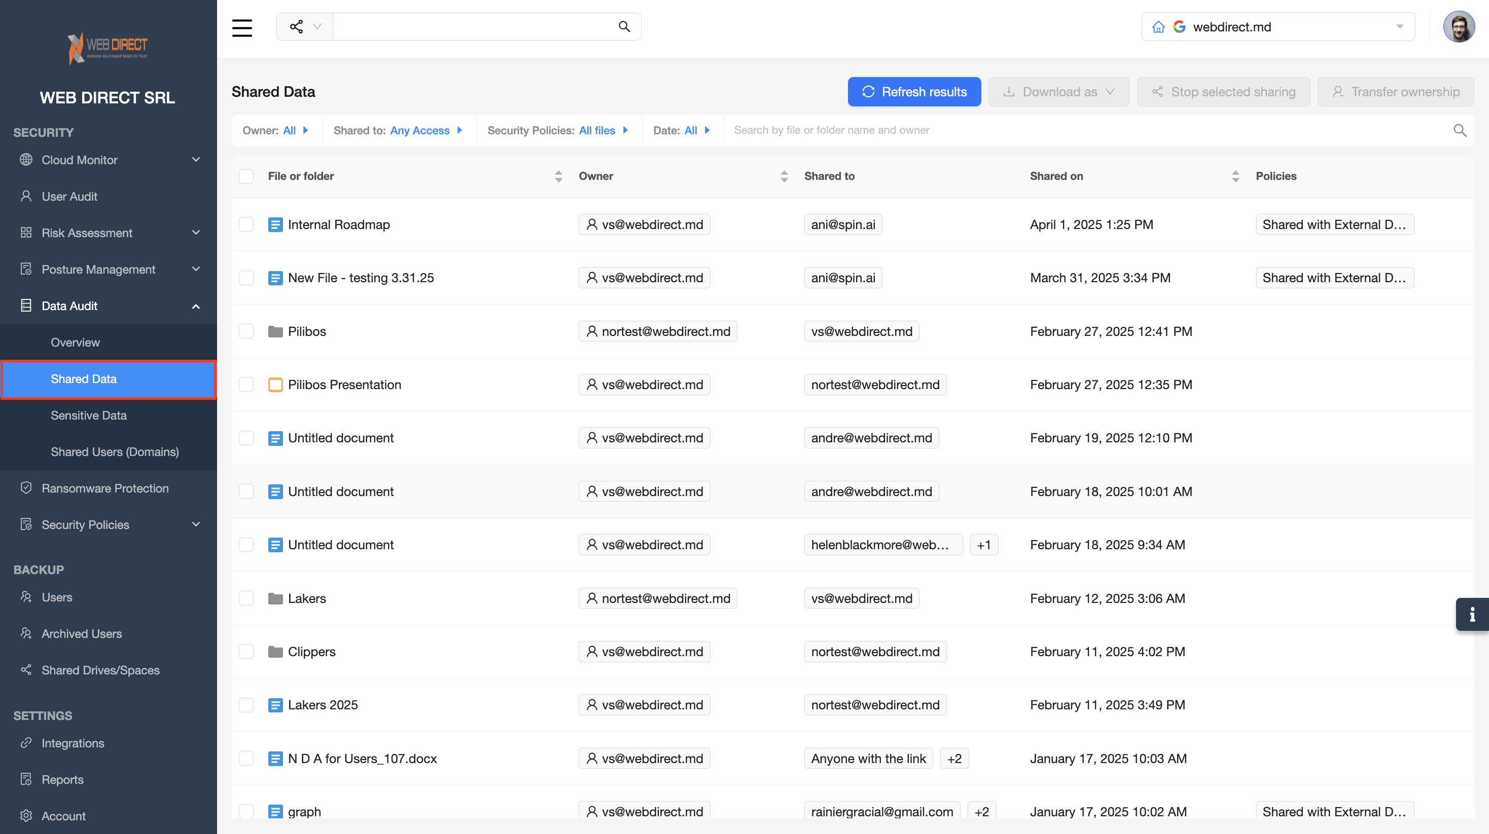Click the hamburger menu icon
The height and width of the screenshot is (834, 1489).
pos(241,27)
